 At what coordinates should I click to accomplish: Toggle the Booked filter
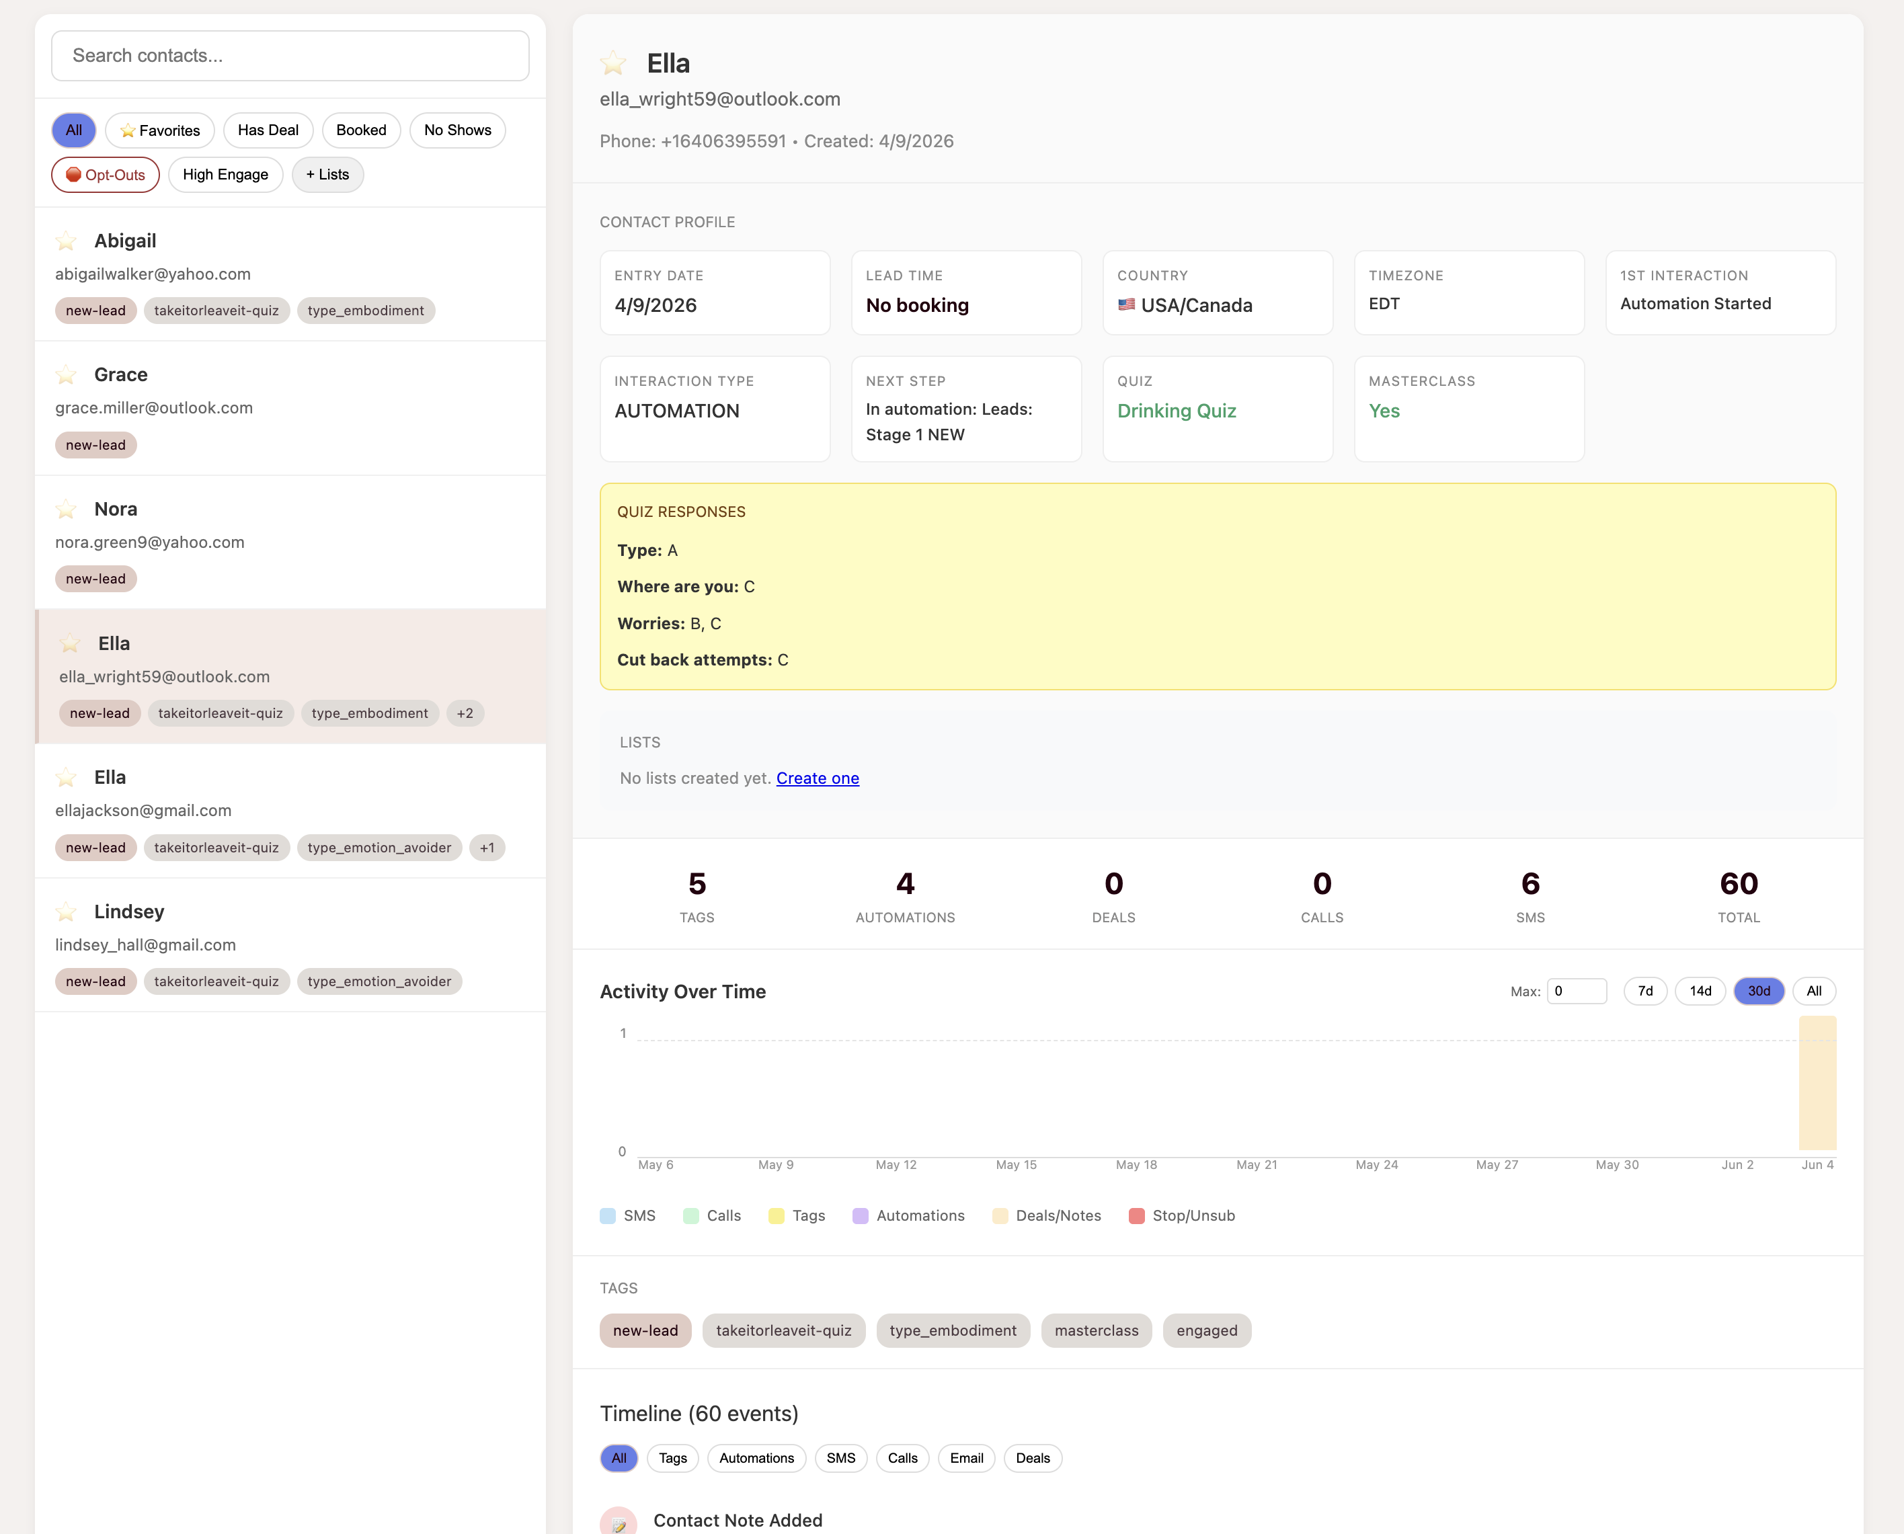coord(361,130)
